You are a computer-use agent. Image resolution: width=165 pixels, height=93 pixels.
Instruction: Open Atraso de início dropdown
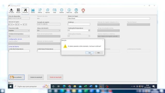click(49, 30)
